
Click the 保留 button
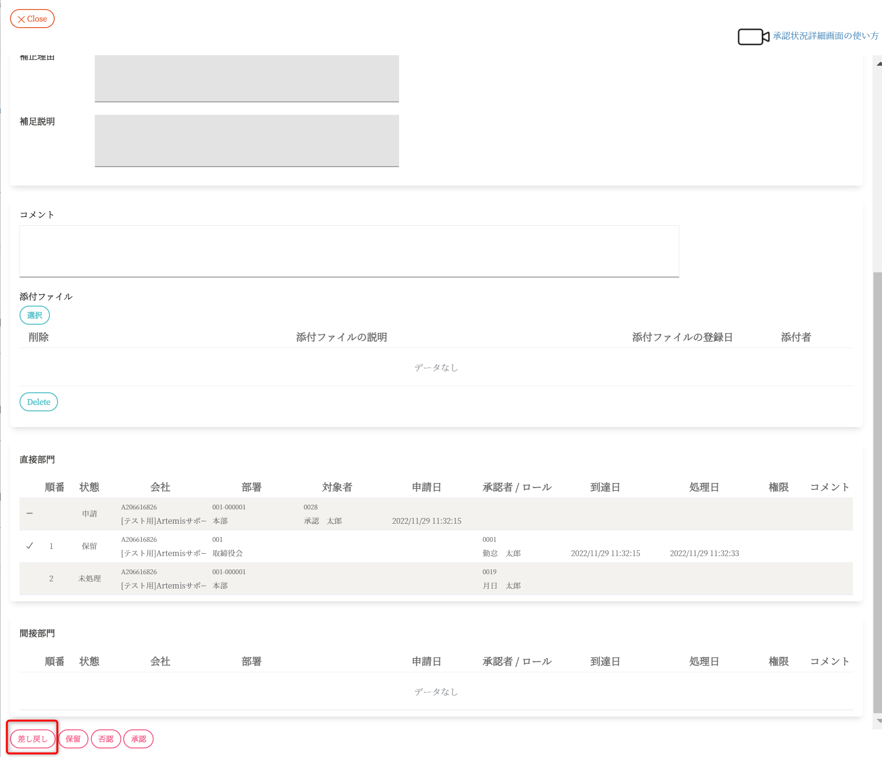pyautogui.click(x=73, y=739)
